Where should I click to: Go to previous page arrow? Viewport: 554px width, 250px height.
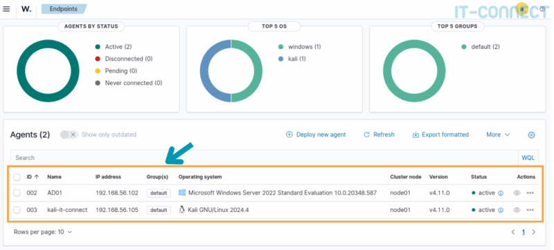click(x=513, y=232)
